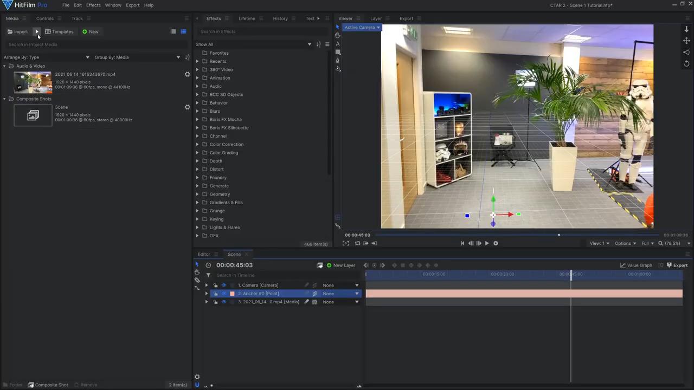Click the move transform icon at the viewer's right edge
Image resolution: width=694 pixels, height=390 pixels.
(x=686, y=41)
